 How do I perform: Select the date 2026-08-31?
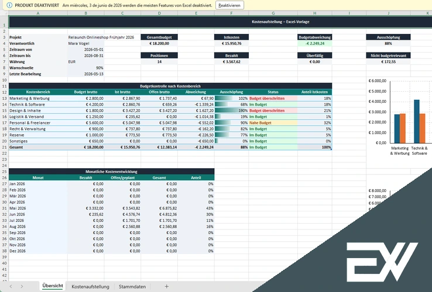(85, 55)
